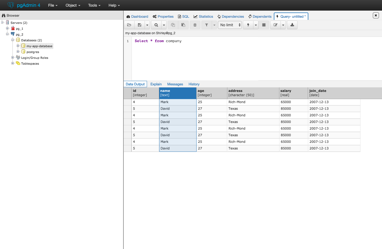The width and height of the screenshot is (382, 249).
Task: Open the Save options dropdown arrow
Action: pos(147,25)
